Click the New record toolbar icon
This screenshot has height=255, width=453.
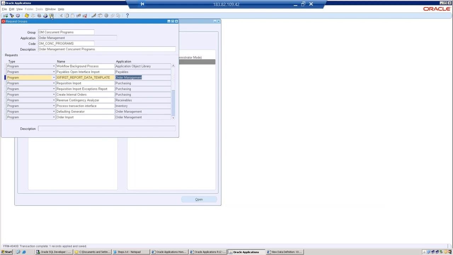(5, 16)
